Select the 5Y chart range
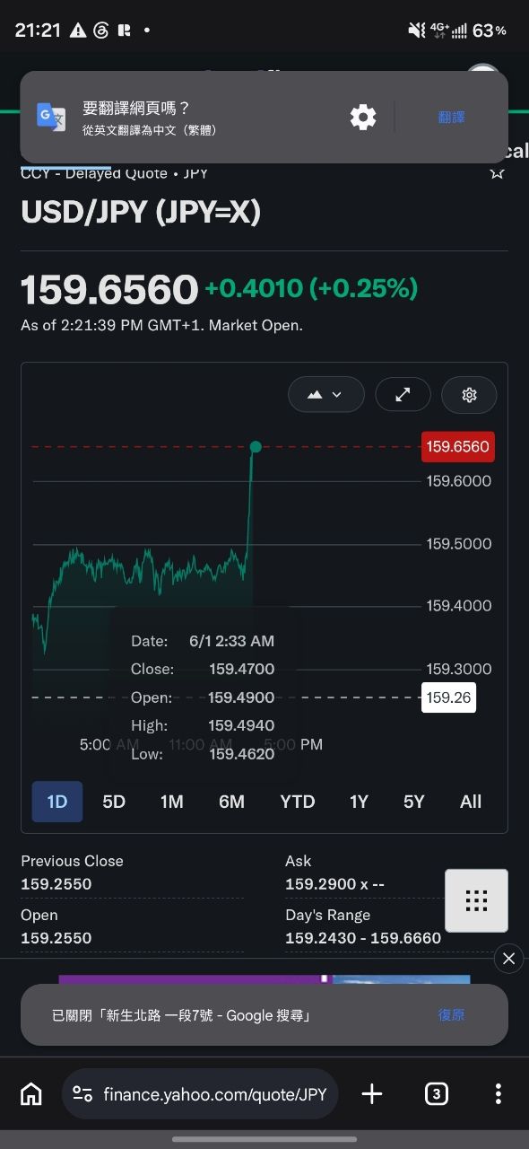The image size is (529, 1149). (x=413, y=802)
